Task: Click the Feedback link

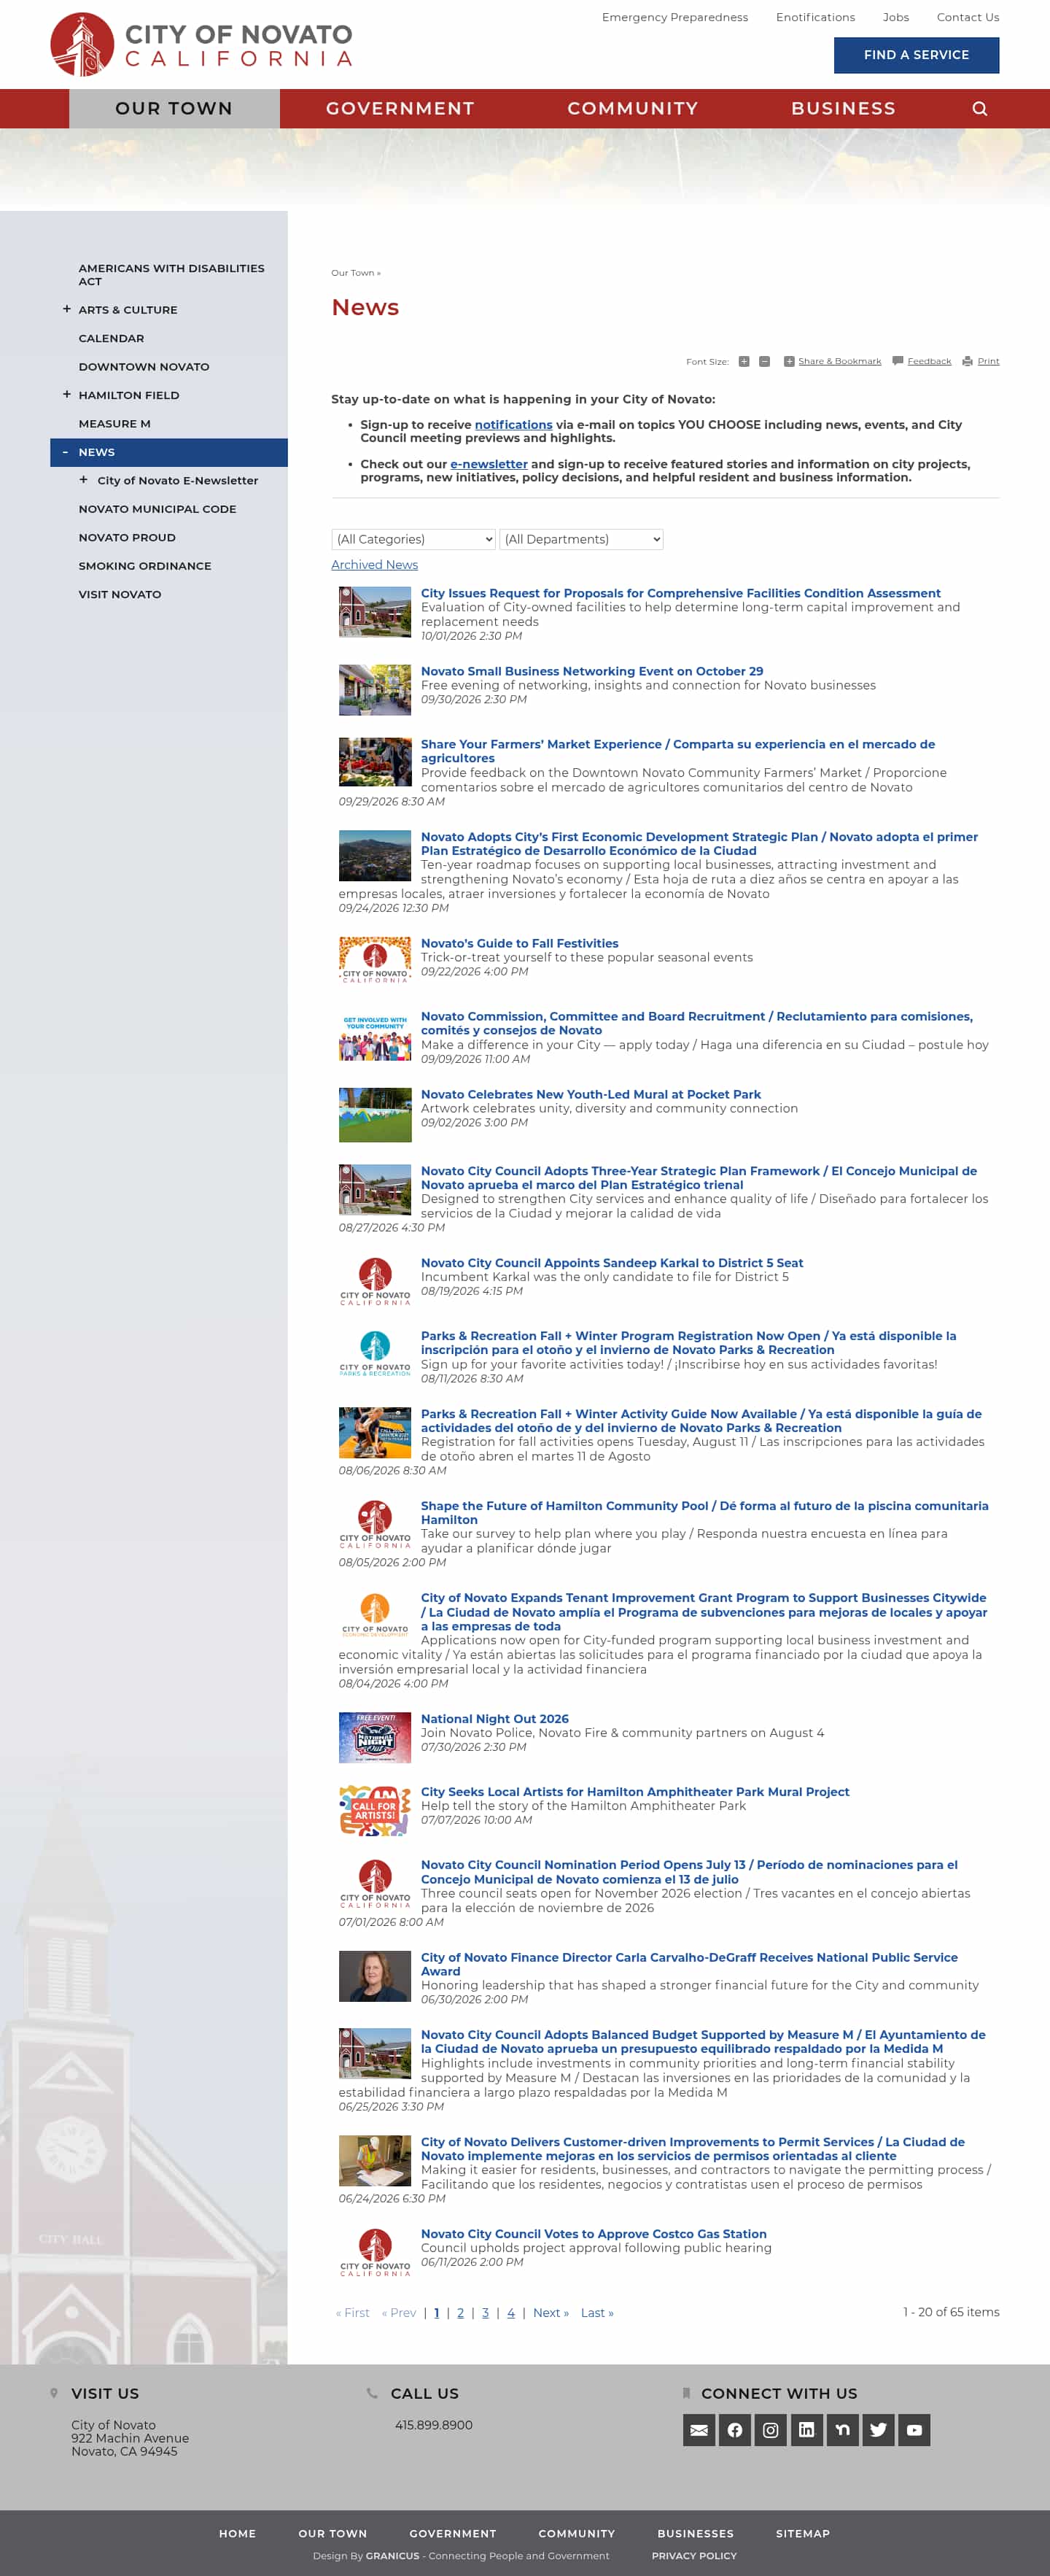Action: click(x=929, y=361)
